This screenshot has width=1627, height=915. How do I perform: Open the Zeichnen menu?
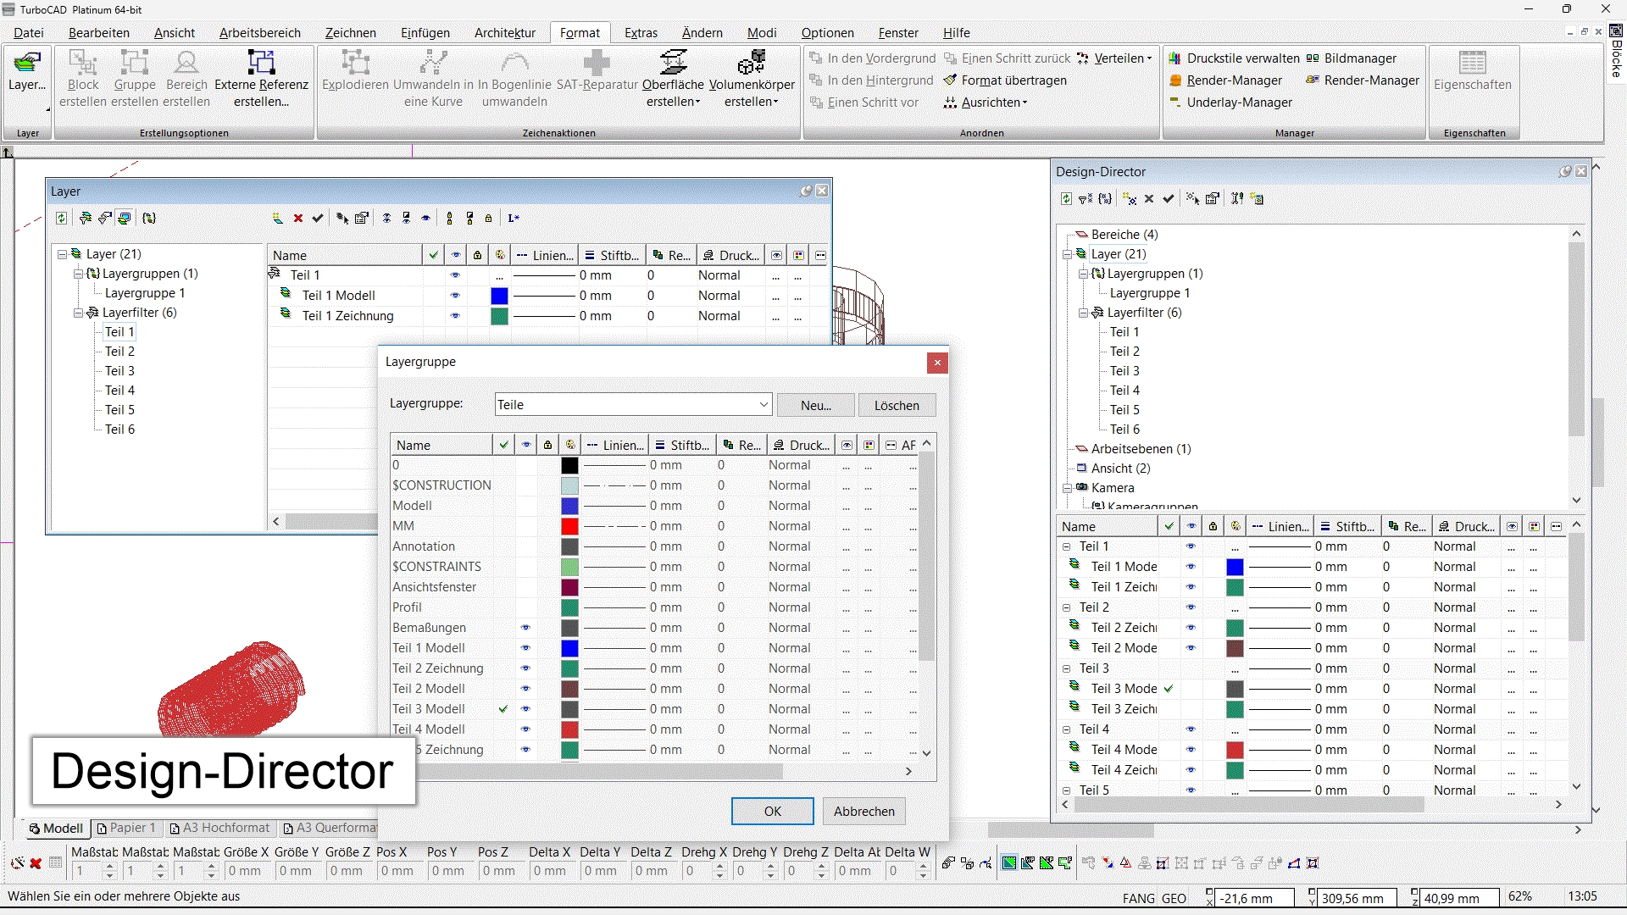(350, 33)
